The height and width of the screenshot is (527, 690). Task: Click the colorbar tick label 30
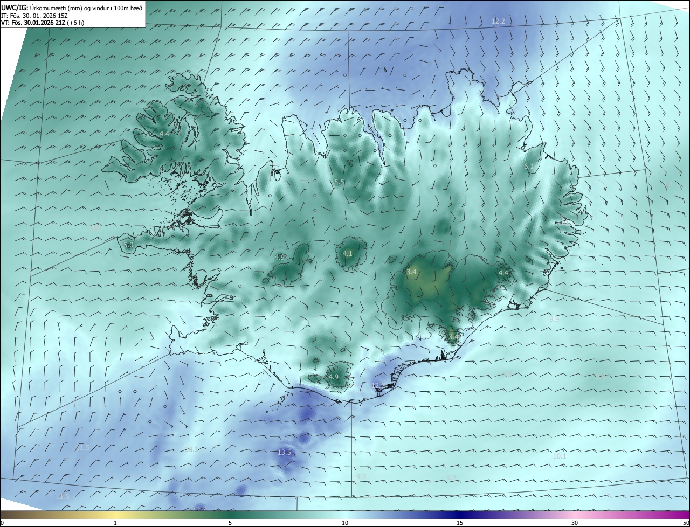575,523
